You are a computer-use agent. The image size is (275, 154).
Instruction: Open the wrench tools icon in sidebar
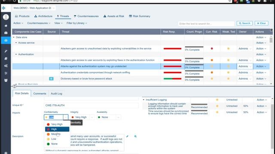tap(6, 51)
